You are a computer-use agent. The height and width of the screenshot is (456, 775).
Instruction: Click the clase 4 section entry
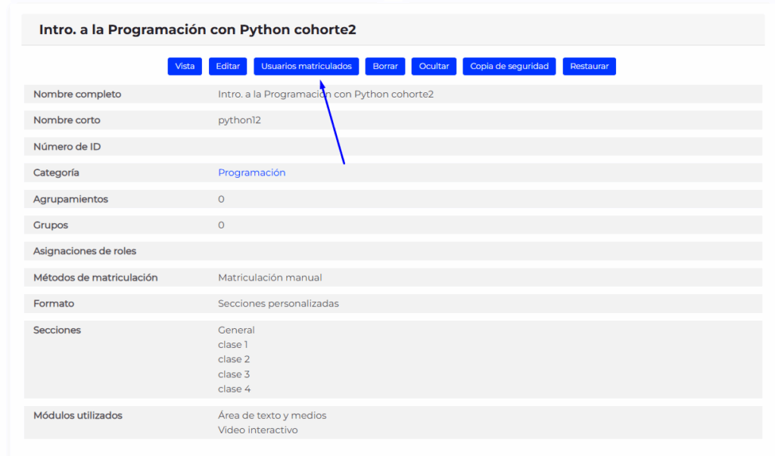234,389
